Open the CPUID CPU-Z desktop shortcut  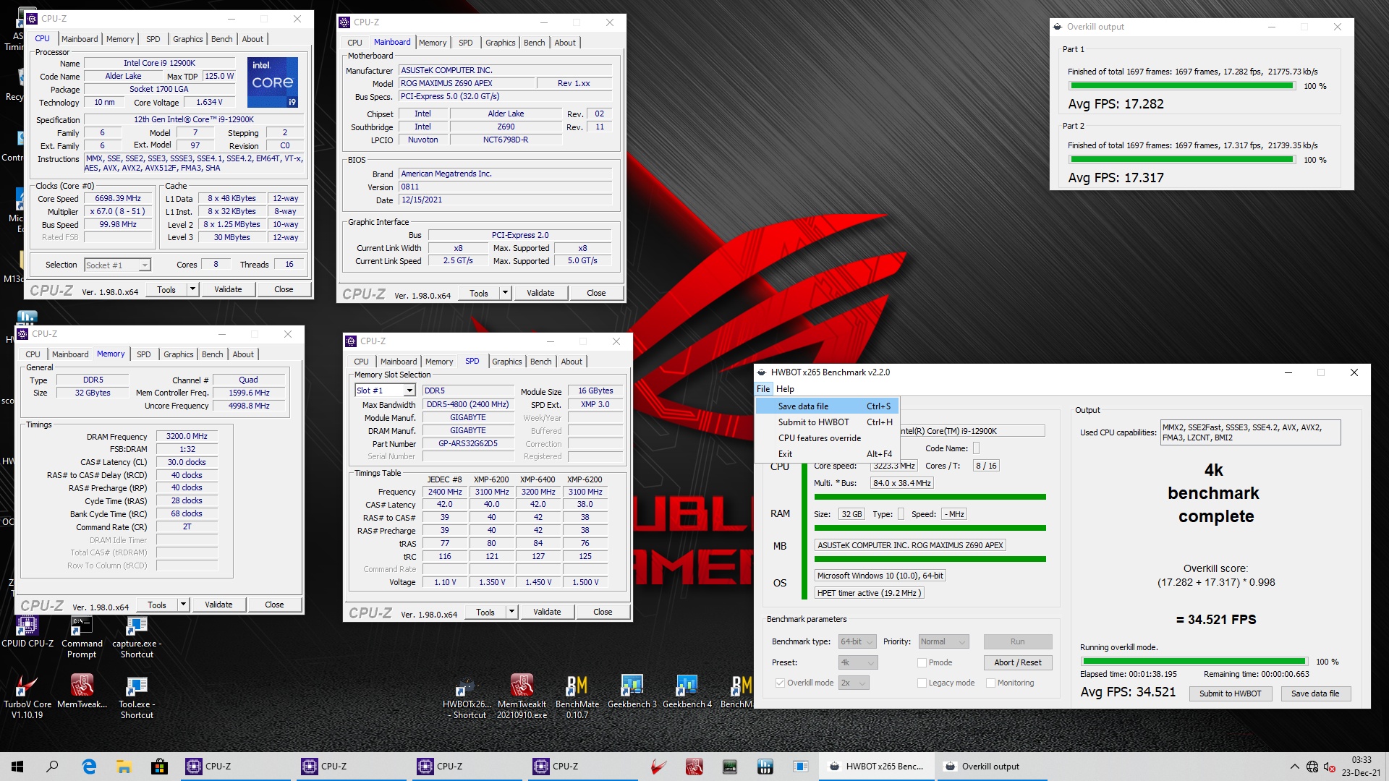point(27,631)
